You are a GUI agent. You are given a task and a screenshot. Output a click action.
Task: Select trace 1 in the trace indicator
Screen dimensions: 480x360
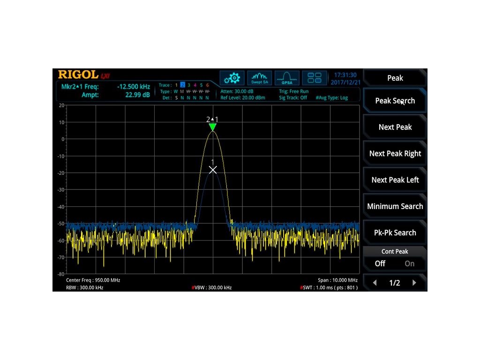pyautogui.click(x=176, y=85)
